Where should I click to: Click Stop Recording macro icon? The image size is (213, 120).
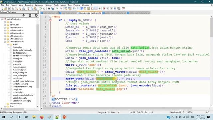(x=107, y=8)
